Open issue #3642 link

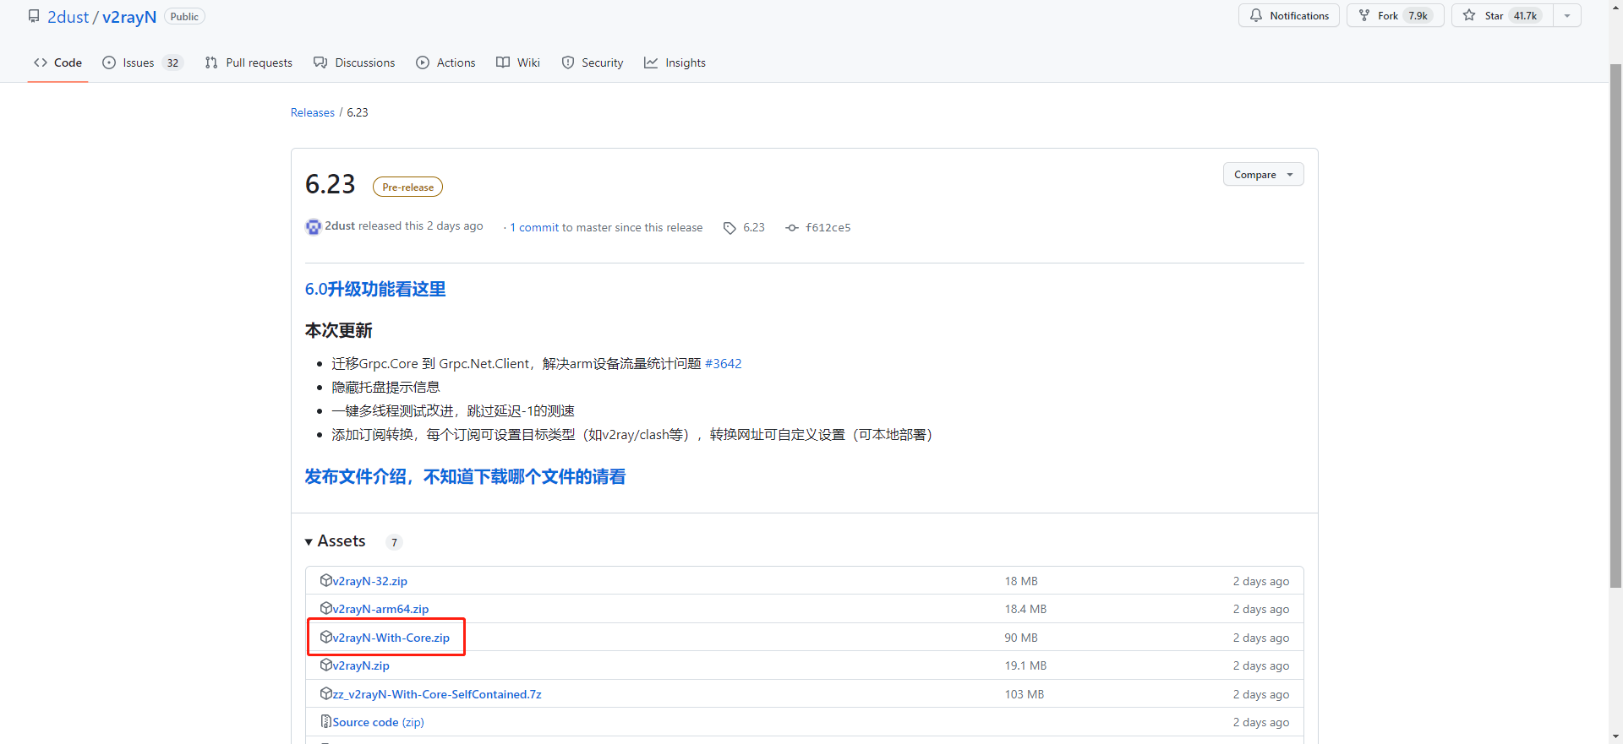tap(724, 363)
